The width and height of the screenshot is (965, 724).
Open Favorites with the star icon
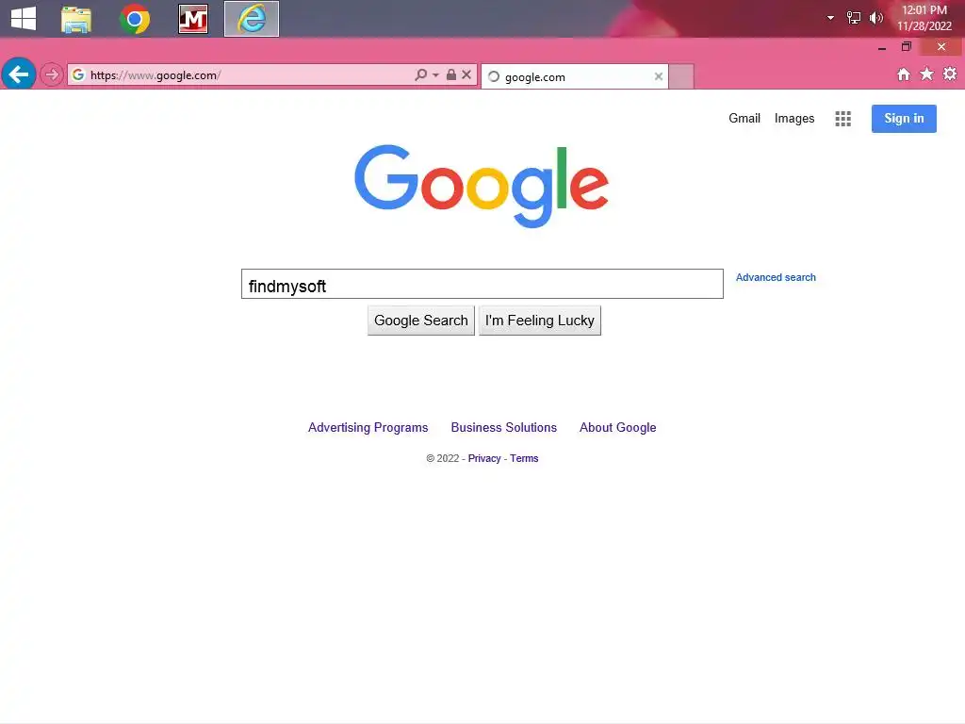(x=926, y=74)
